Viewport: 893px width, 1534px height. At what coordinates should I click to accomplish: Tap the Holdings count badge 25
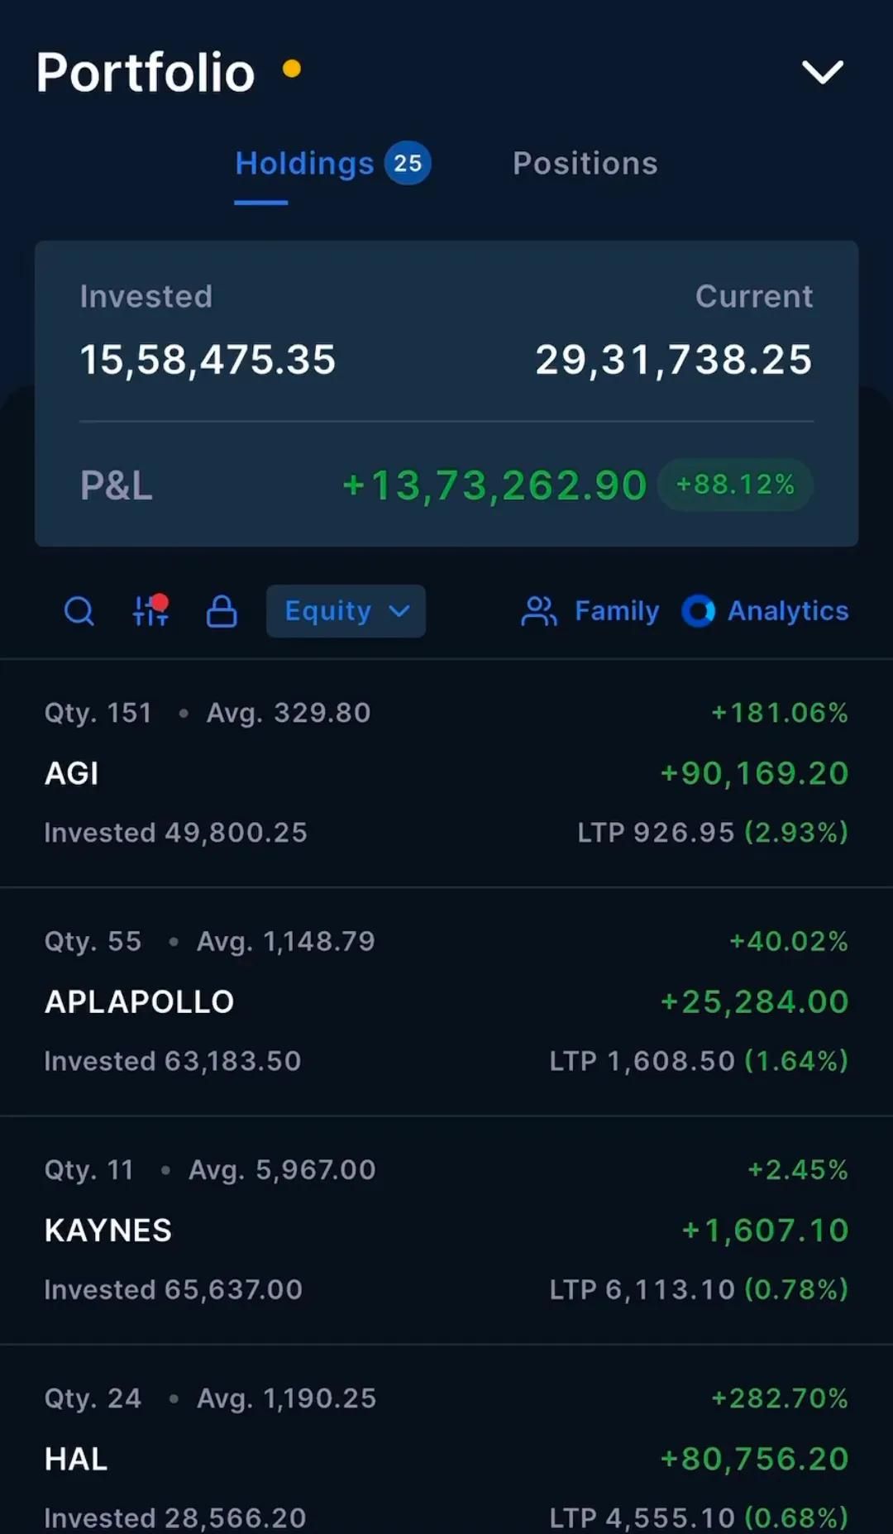[x=408, y=164]
